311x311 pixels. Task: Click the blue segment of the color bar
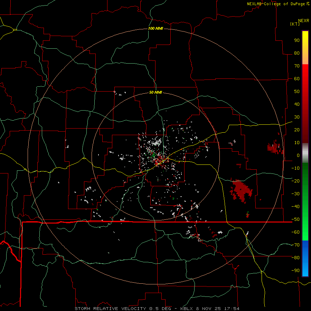305,258
